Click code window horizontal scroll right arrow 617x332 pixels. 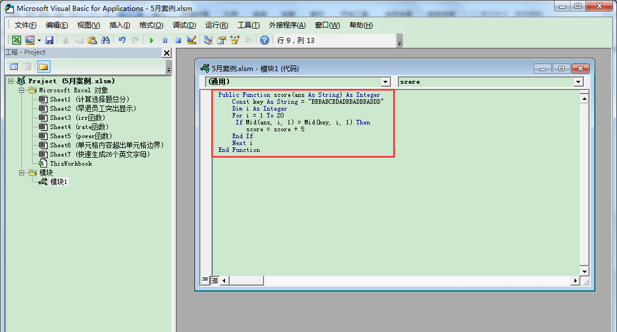[x=575, y=280]
